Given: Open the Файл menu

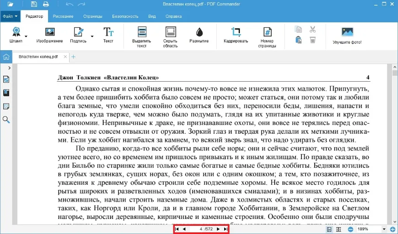Looking at the screenshot, I should tap(10, 16).
